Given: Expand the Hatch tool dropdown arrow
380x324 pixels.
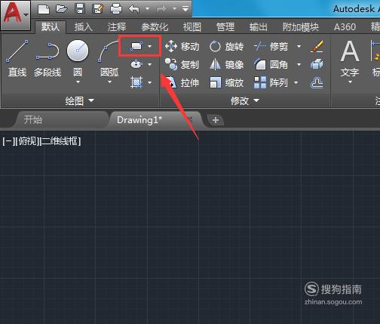Looking at the screenshot, I should 150,82.
